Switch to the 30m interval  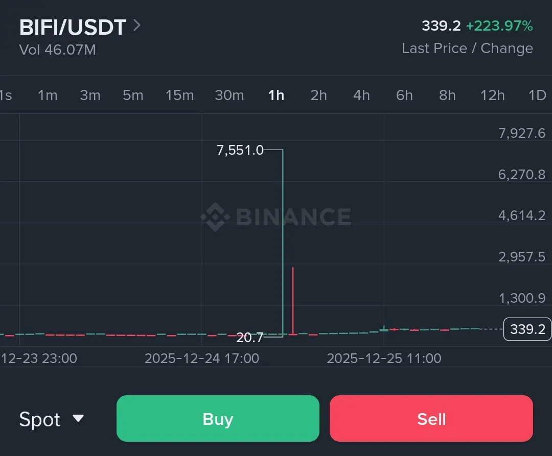click(x=229, y=95)
